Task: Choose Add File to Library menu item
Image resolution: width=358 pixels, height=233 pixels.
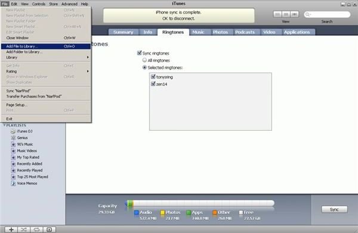Action: 46,46
